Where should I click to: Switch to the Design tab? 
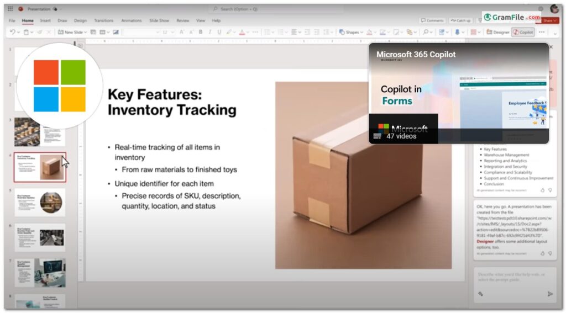pos(80,20)
